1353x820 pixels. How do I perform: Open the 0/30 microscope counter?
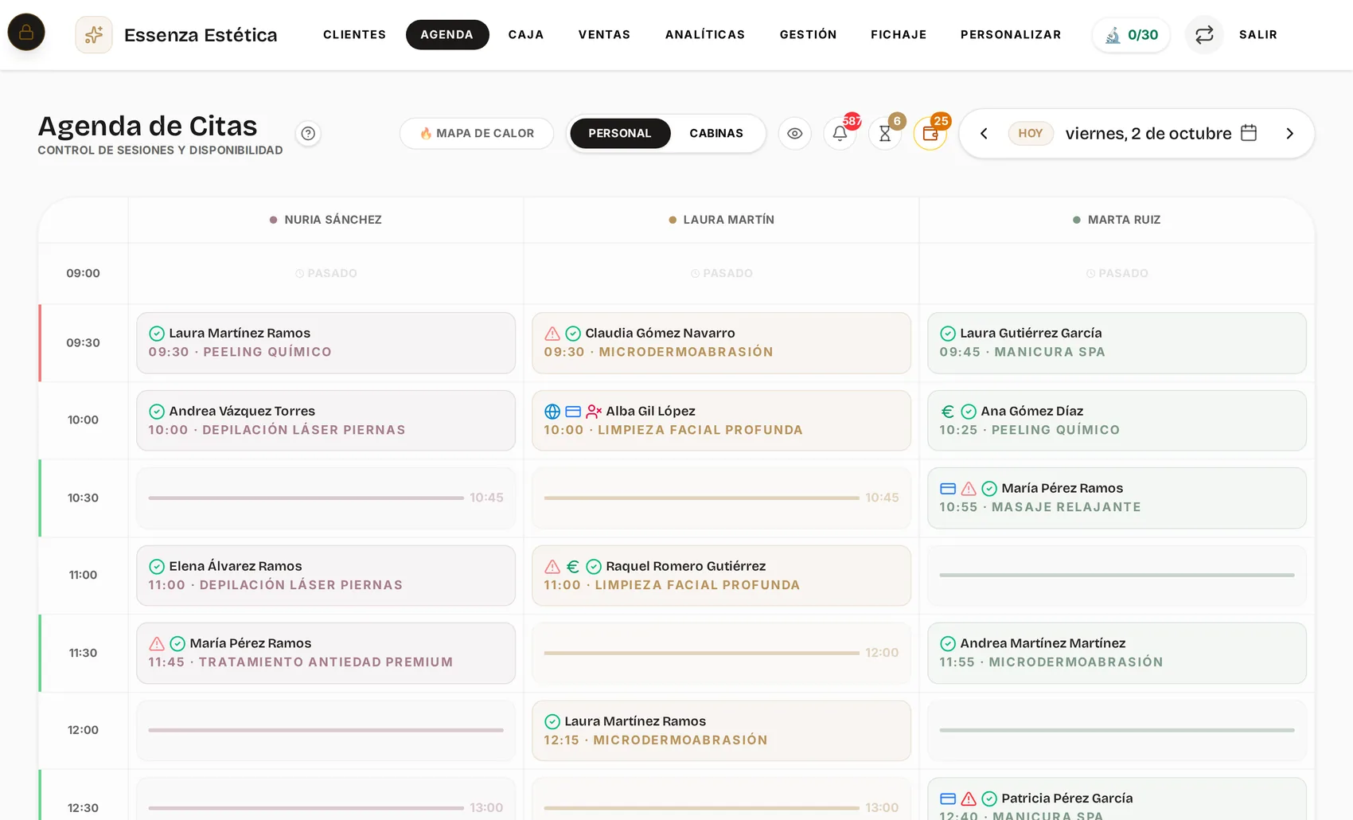[1131, 35]
